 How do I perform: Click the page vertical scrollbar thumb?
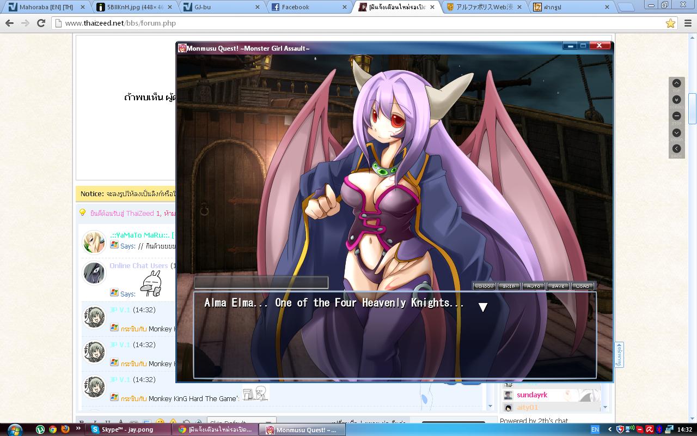(692, 109)
